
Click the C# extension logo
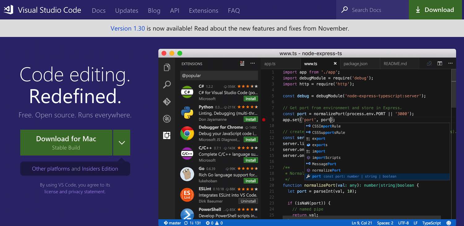(187, 92)
